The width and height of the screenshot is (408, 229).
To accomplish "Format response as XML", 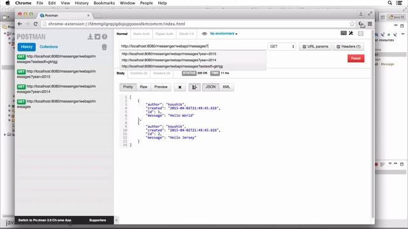I will pyautogui.click(x=226, y=87).
